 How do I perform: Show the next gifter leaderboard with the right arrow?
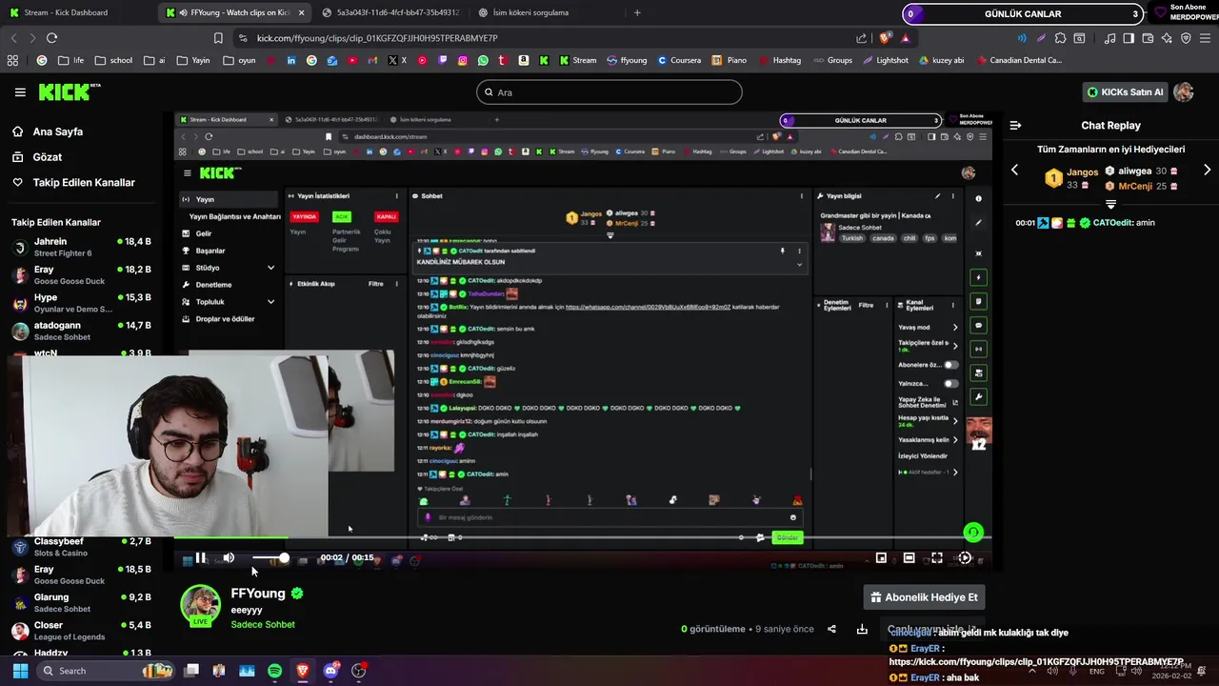click(x=1207, y=170)
